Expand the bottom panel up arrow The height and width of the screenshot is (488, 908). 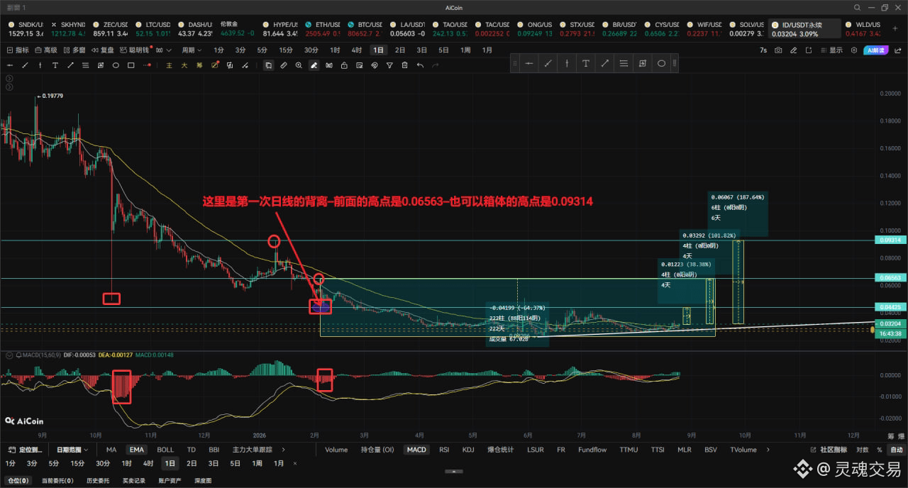click(454, 471)
